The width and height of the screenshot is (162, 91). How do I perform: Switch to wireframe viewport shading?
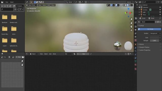pos(124,5)
